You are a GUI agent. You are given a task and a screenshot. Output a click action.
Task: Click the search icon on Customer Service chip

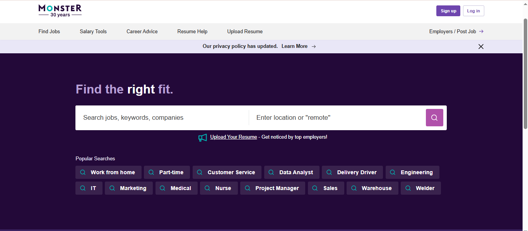200,172
